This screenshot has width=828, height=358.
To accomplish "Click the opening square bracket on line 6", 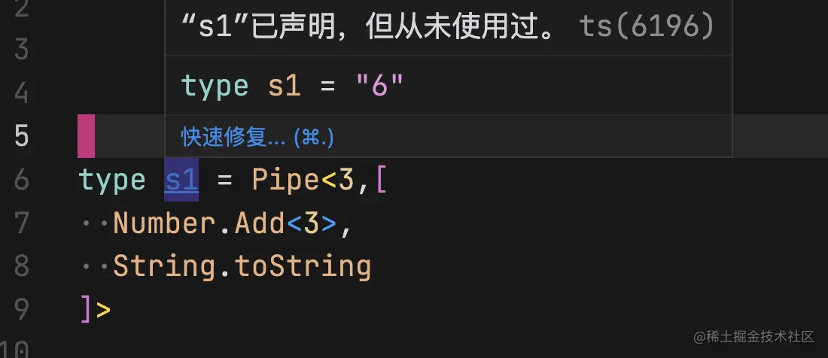I will [x=381, y=181].
